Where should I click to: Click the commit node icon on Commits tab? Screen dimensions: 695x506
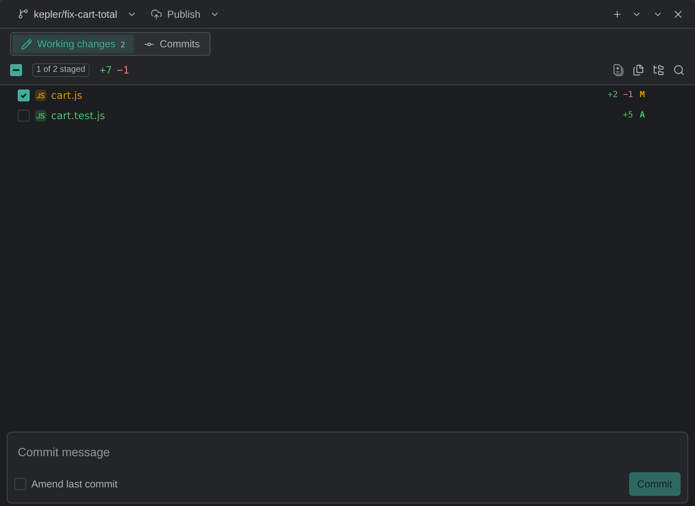149,44
